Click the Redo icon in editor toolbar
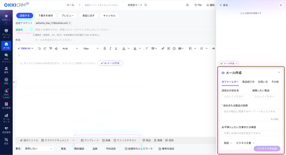 click(x=45, y=49)
